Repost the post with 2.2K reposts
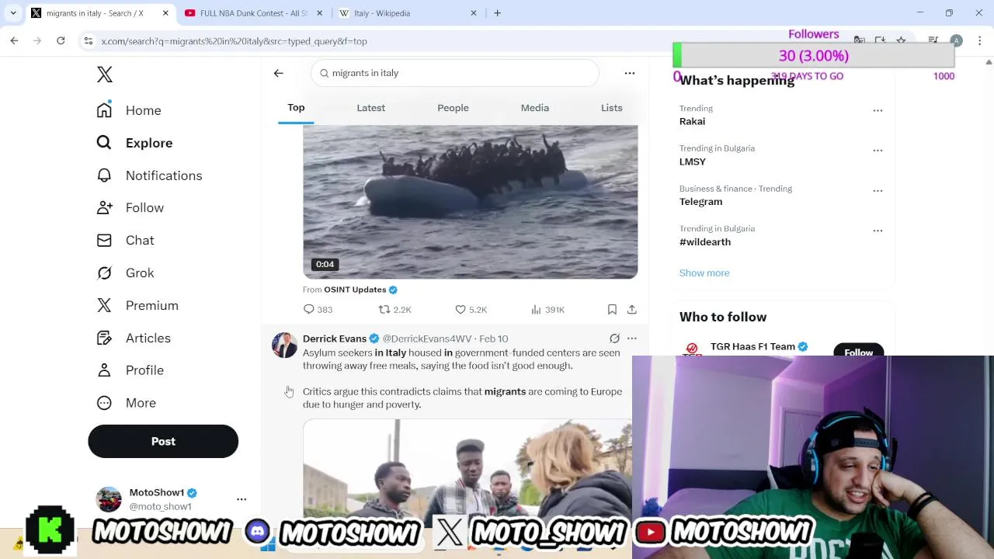 tap(394, 310)
